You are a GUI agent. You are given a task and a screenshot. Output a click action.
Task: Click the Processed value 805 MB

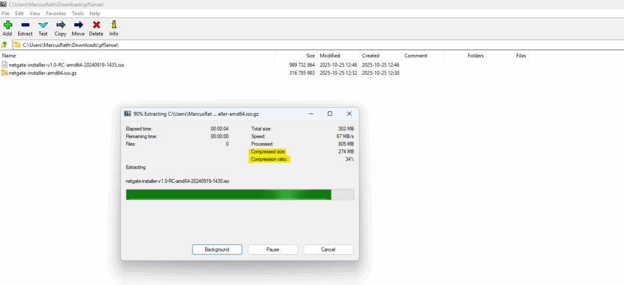[346, 144]
